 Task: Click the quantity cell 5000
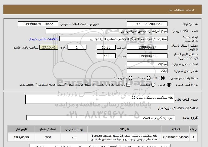click(x=48, y=137)
